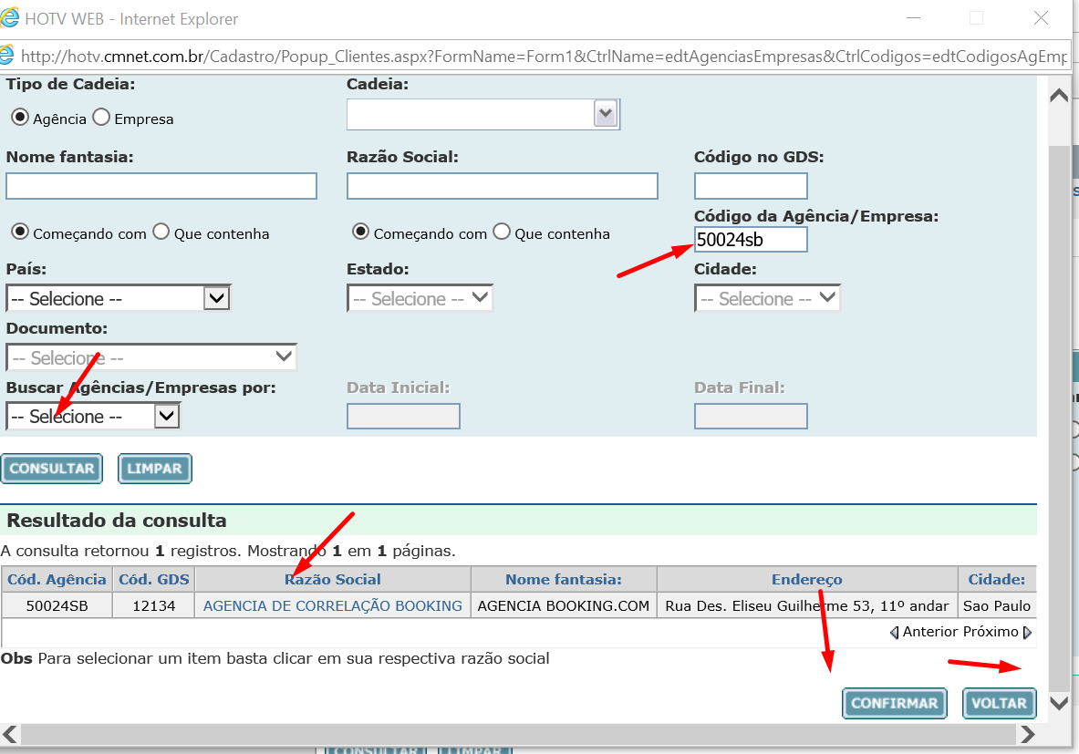Sort by Cód. GDS column header

point(154,579)
